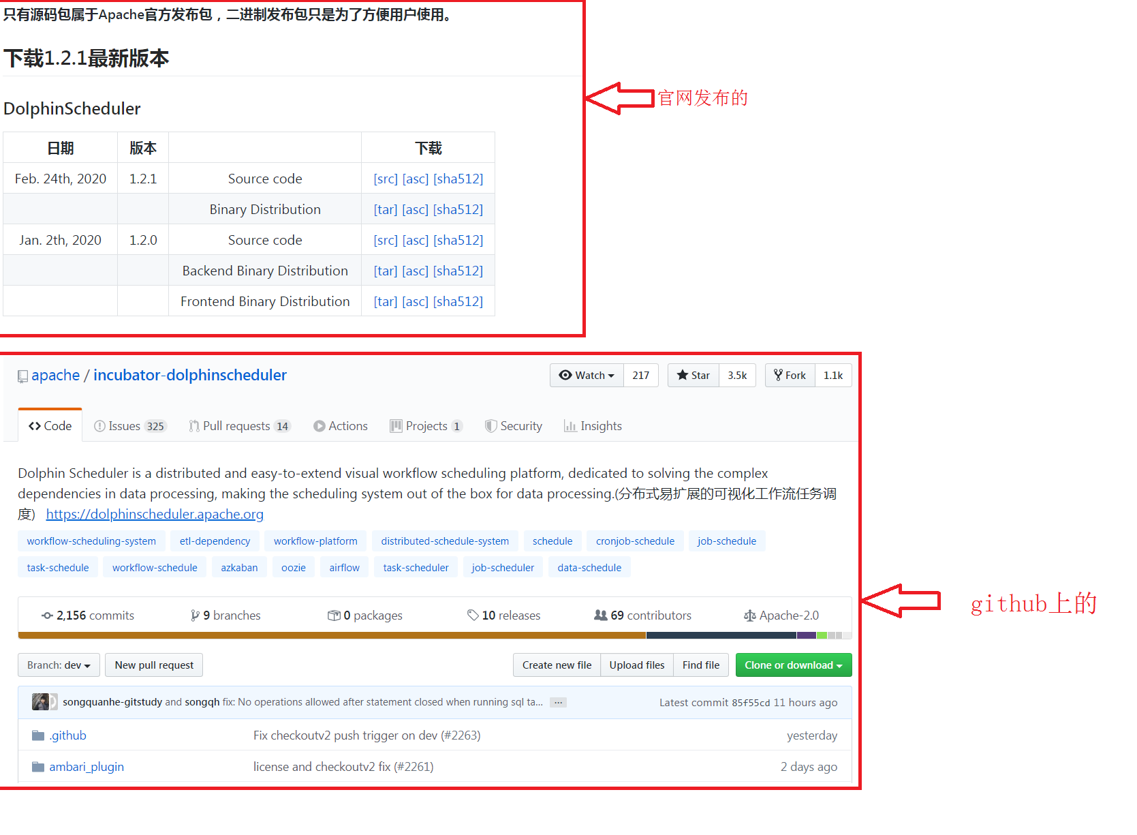Download Backend Binary Distribution [tar]
Screen dimensions: 1137x835
[x=386, y=271]
